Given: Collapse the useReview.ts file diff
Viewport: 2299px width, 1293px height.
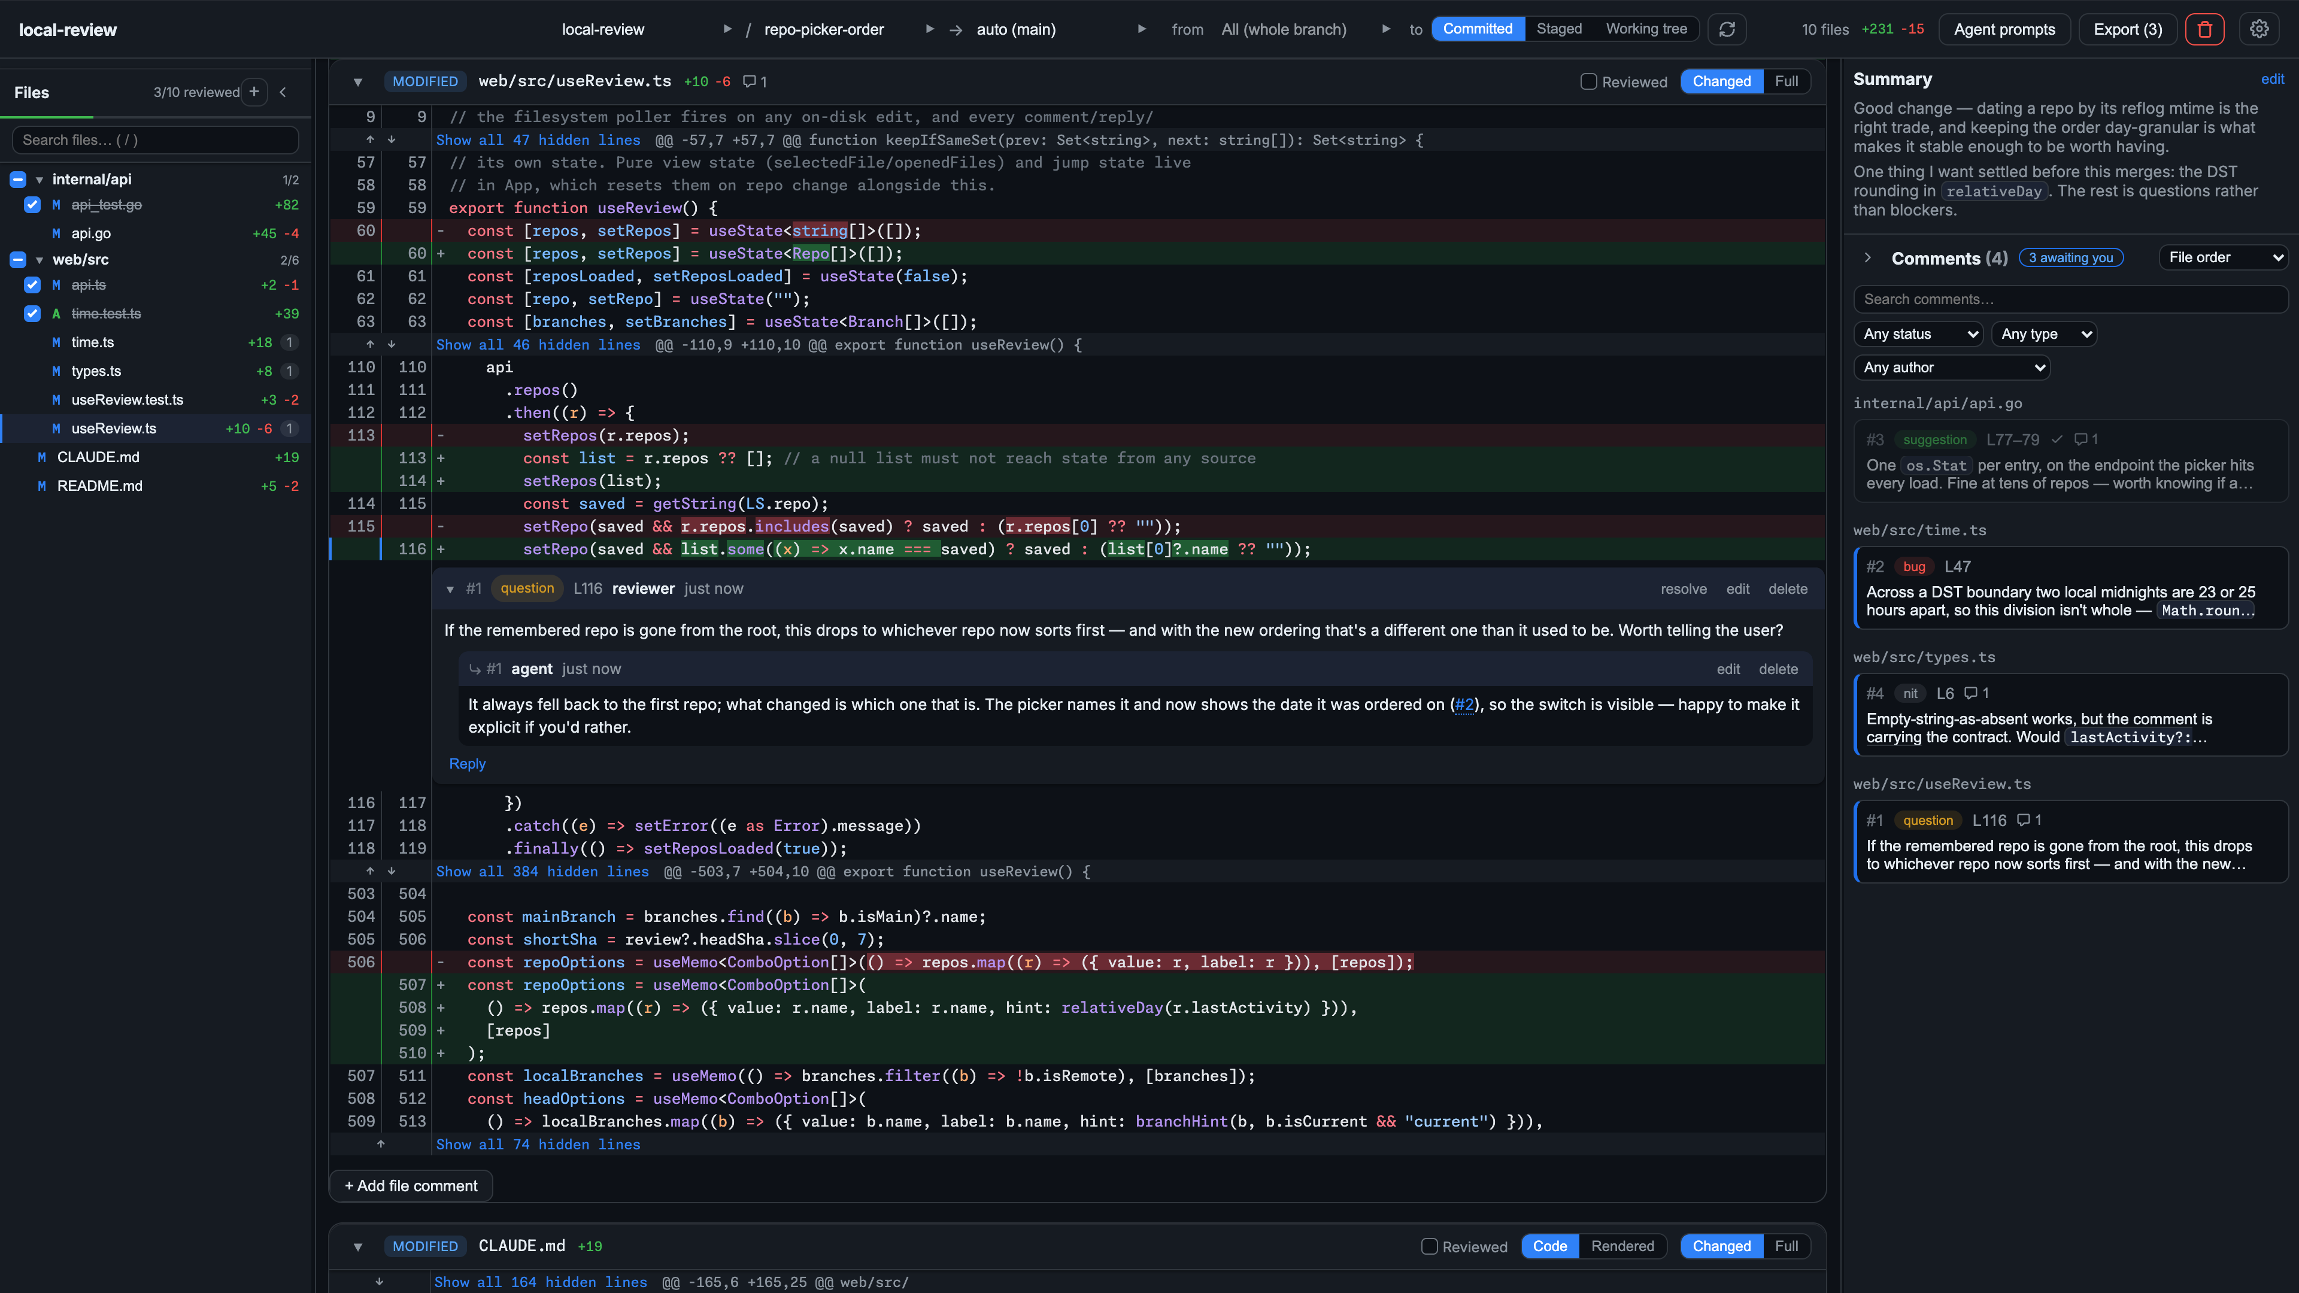Looking at the screenshot, I should click(x=358, y=81).
